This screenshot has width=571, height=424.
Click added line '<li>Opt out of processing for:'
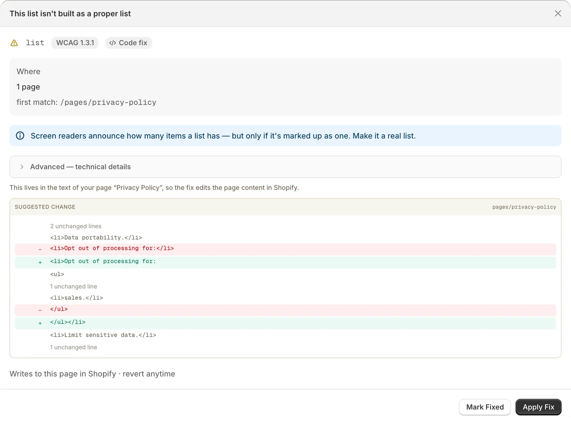(x=285, y=262)
